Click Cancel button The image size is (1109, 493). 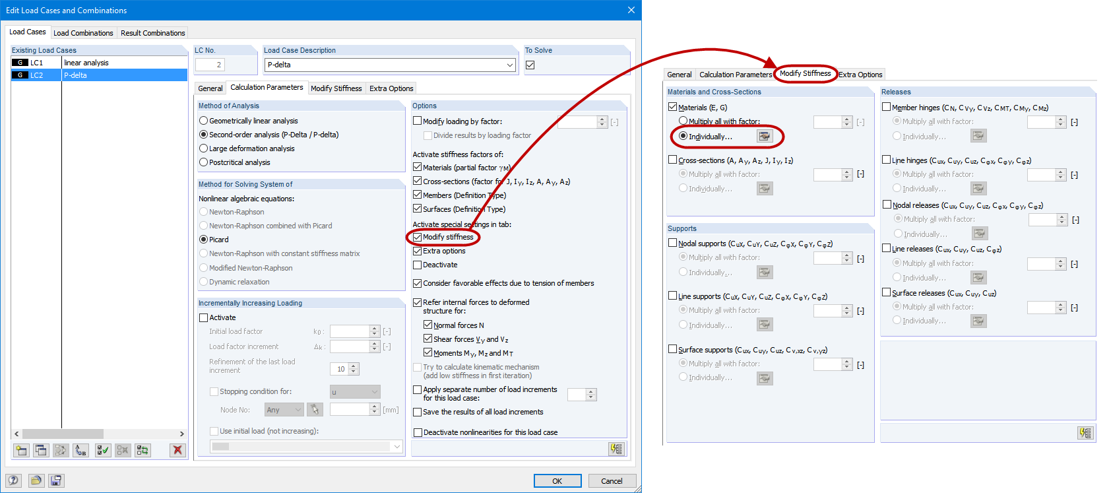coord(612,481)
